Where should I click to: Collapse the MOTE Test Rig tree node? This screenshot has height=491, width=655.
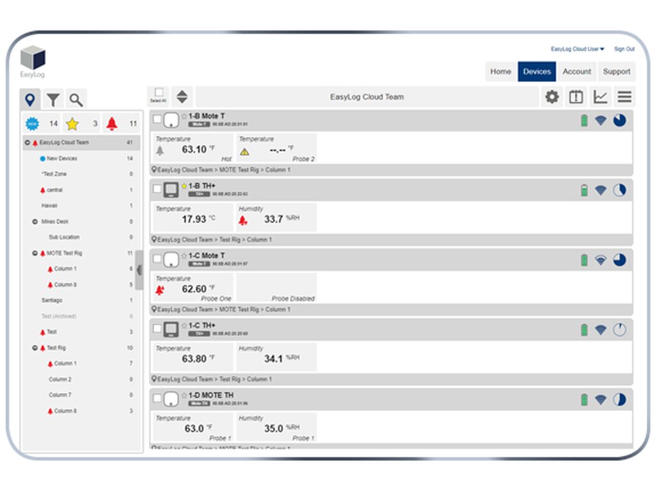click(35, 253)
